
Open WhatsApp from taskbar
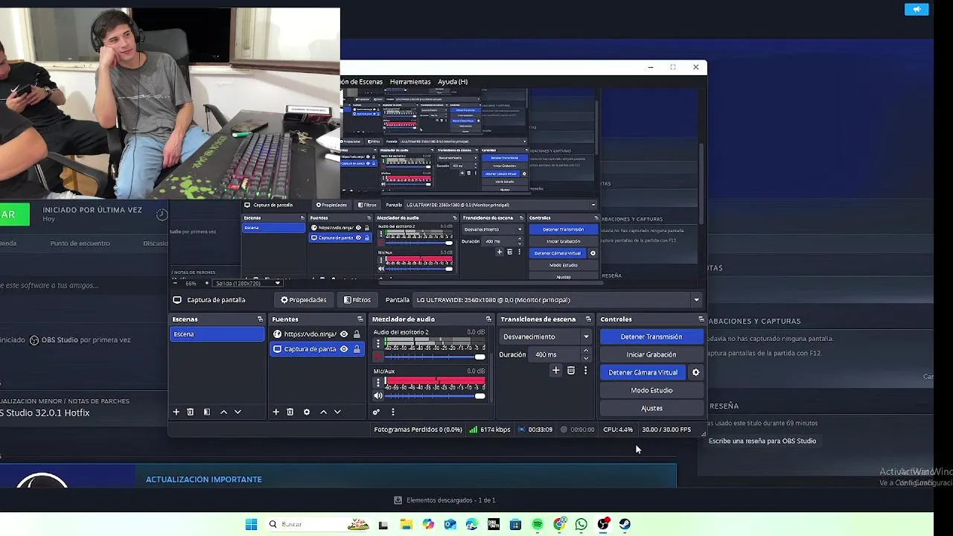[581, 524]
